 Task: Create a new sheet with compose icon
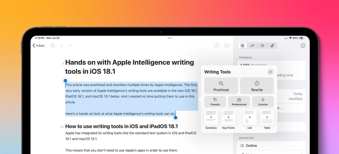pyautogui.click(x=216, y=45)
